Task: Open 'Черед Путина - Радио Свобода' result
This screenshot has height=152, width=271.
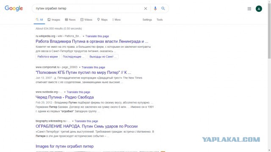Action: coord(65,97)
